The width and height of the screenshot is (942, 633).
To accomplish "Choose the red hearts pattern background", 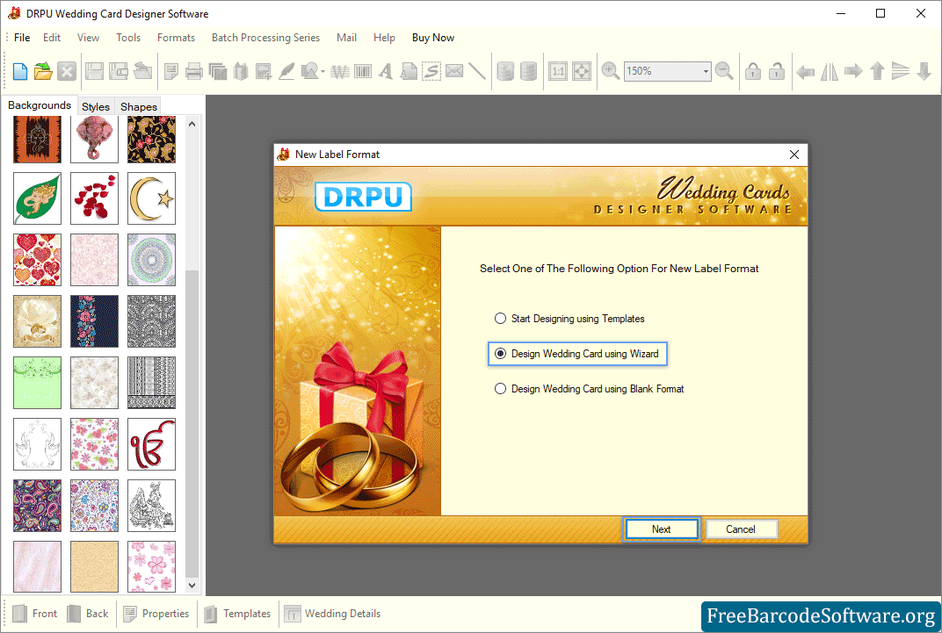I will click(x=37, y=260).
